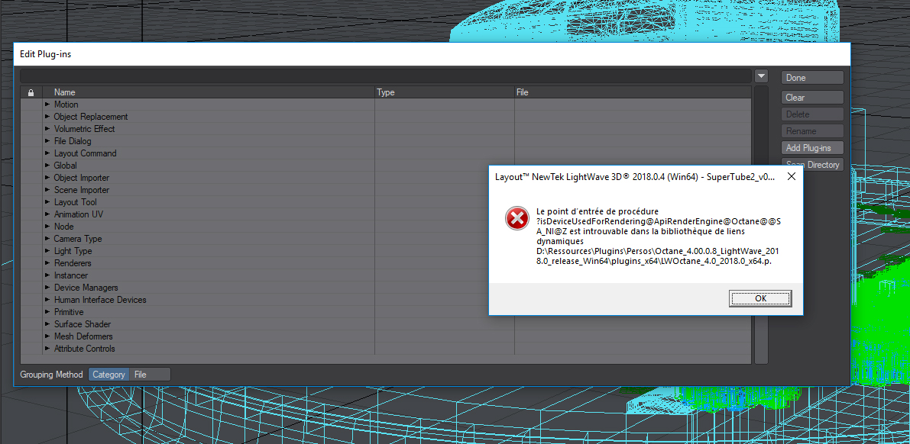Select the Human Interface Devices row

(x=386, y=300)
